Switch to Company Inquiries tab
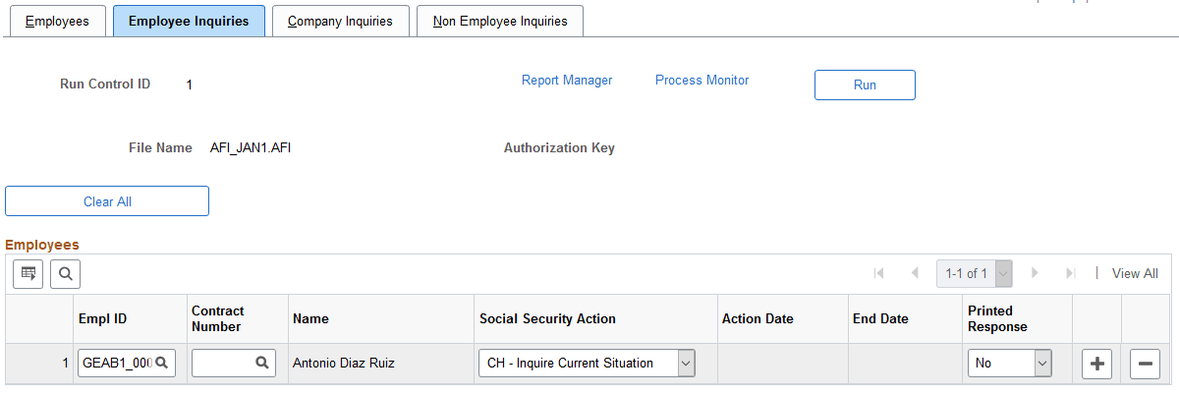1179x395 pixels. click(x=340, y=21)
